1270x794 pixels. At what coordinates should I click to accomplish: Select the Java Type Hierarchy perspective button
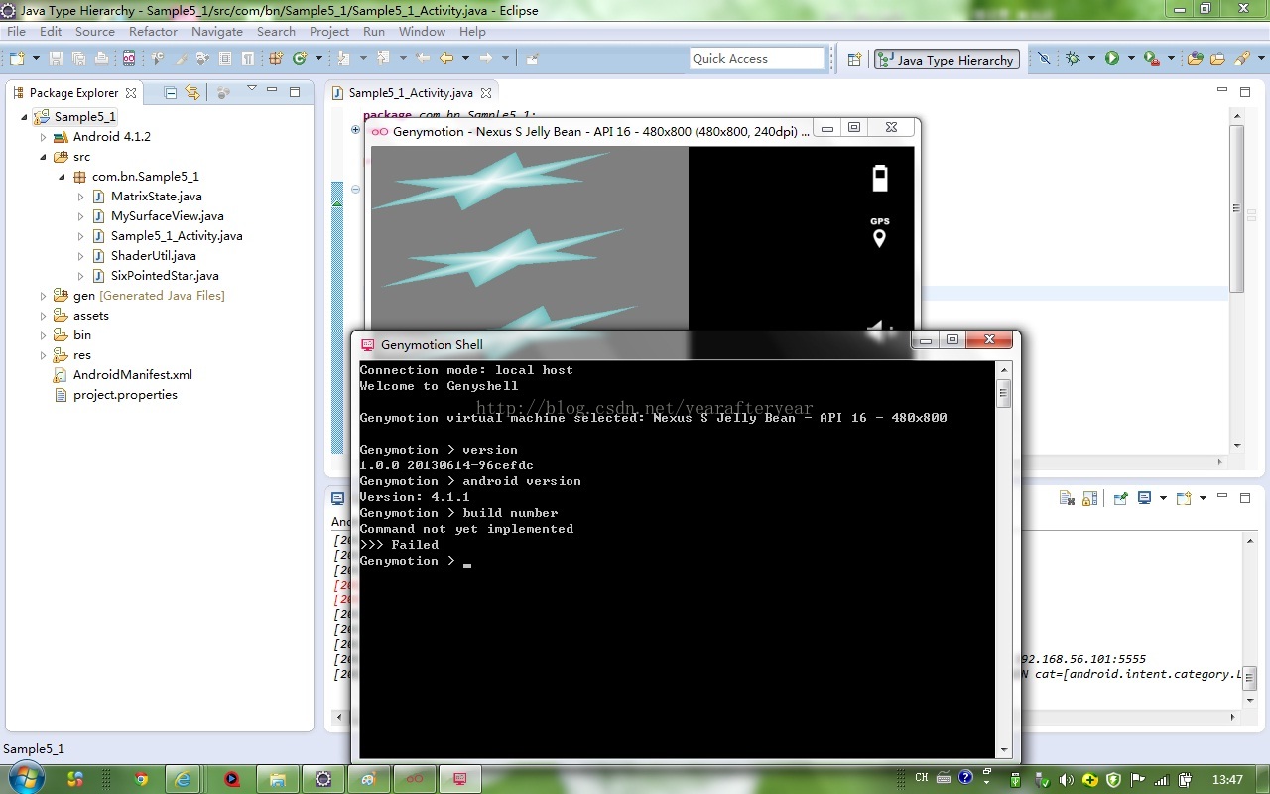tap(947, 60)
